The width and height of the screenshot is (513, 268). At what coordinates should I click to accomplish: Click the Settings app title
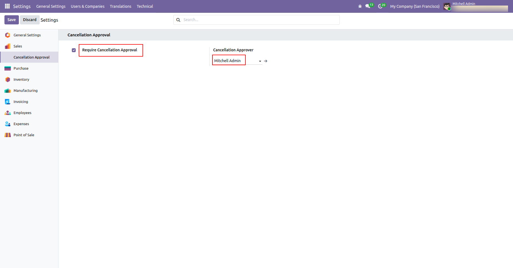(22, 6)
